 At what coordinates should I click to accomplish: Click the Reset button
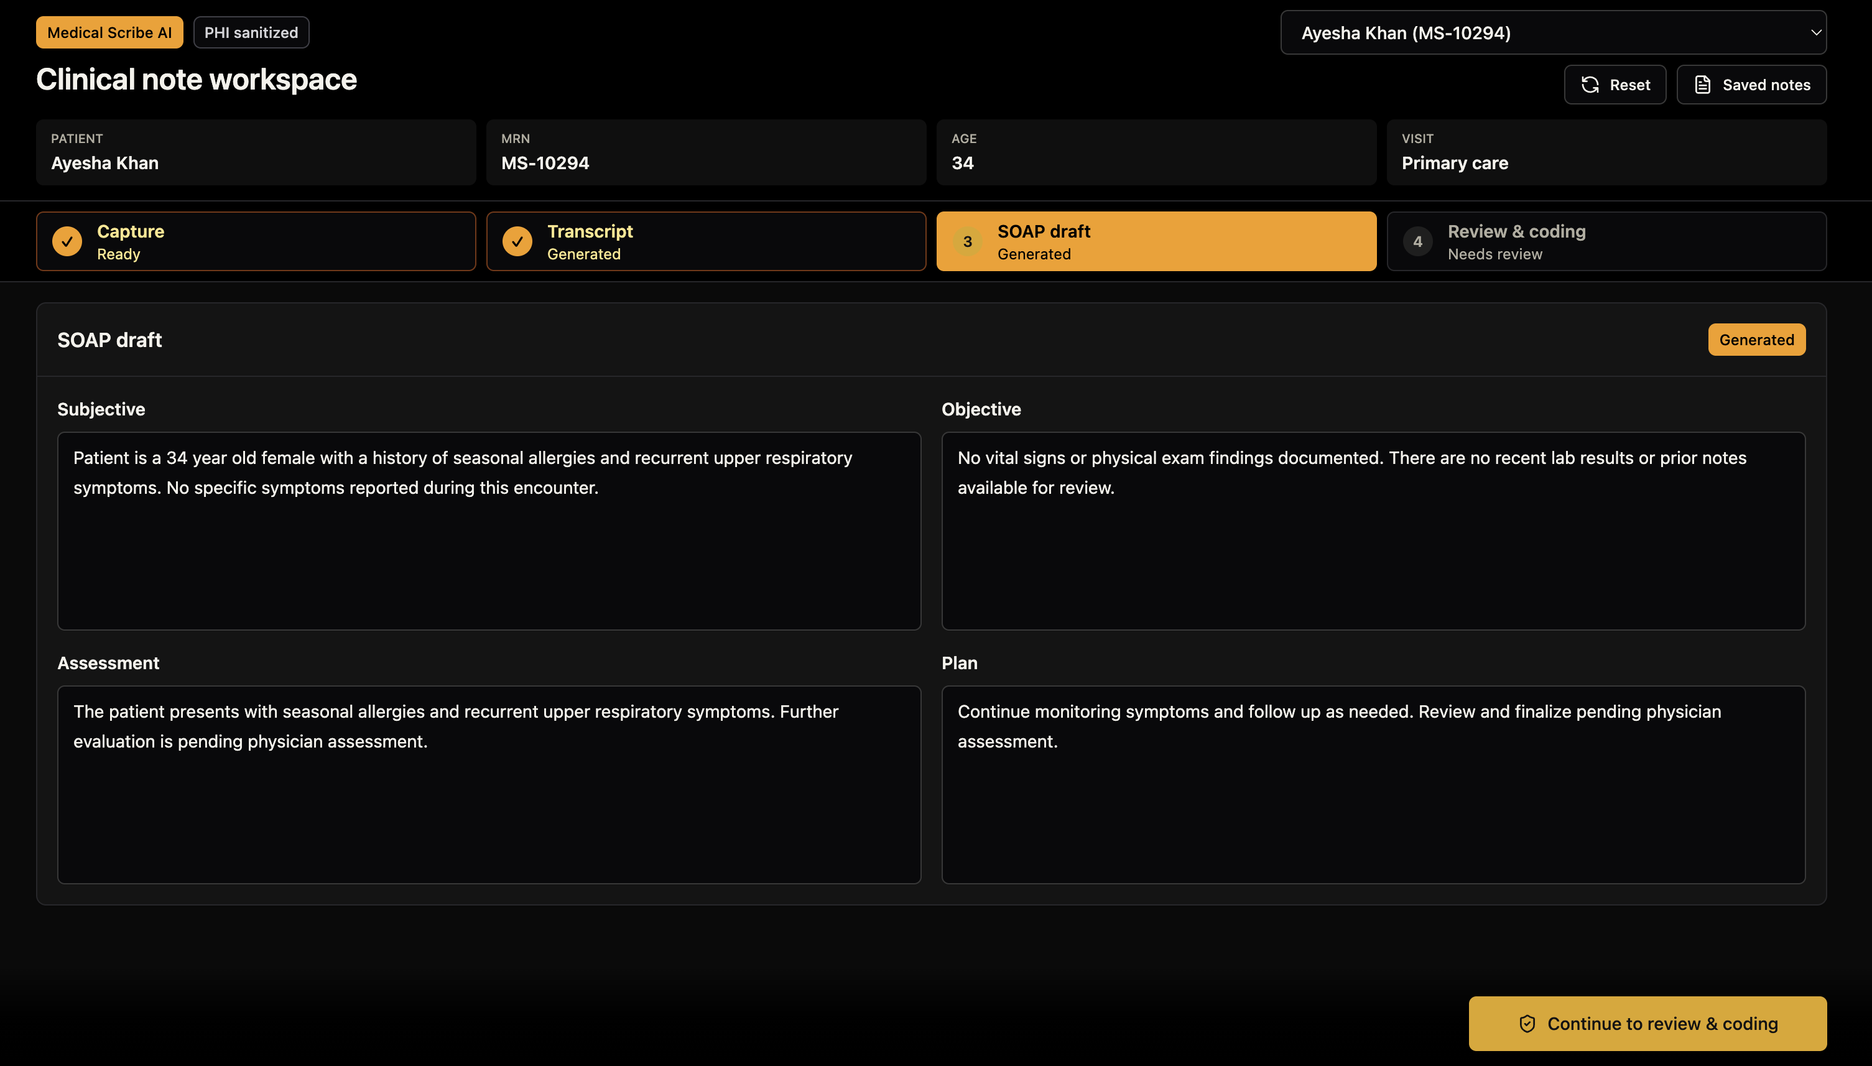[x=1615, y=85]
